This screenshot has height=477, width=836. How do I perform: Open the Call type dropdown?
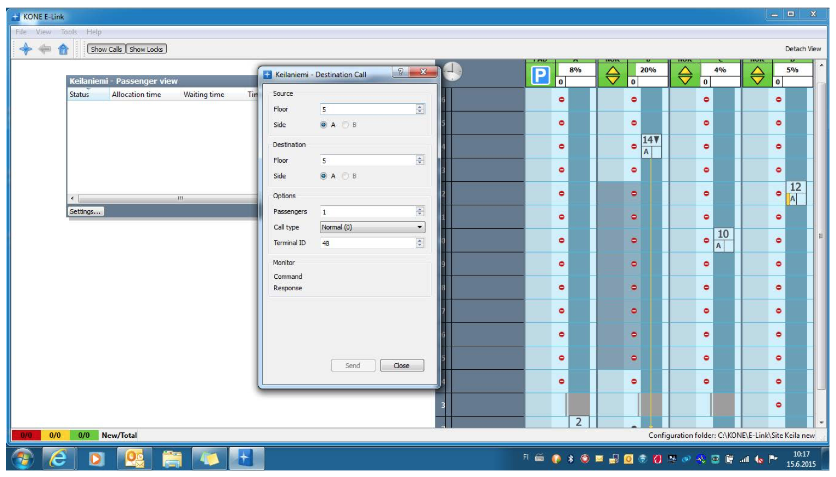coord(372,227)
